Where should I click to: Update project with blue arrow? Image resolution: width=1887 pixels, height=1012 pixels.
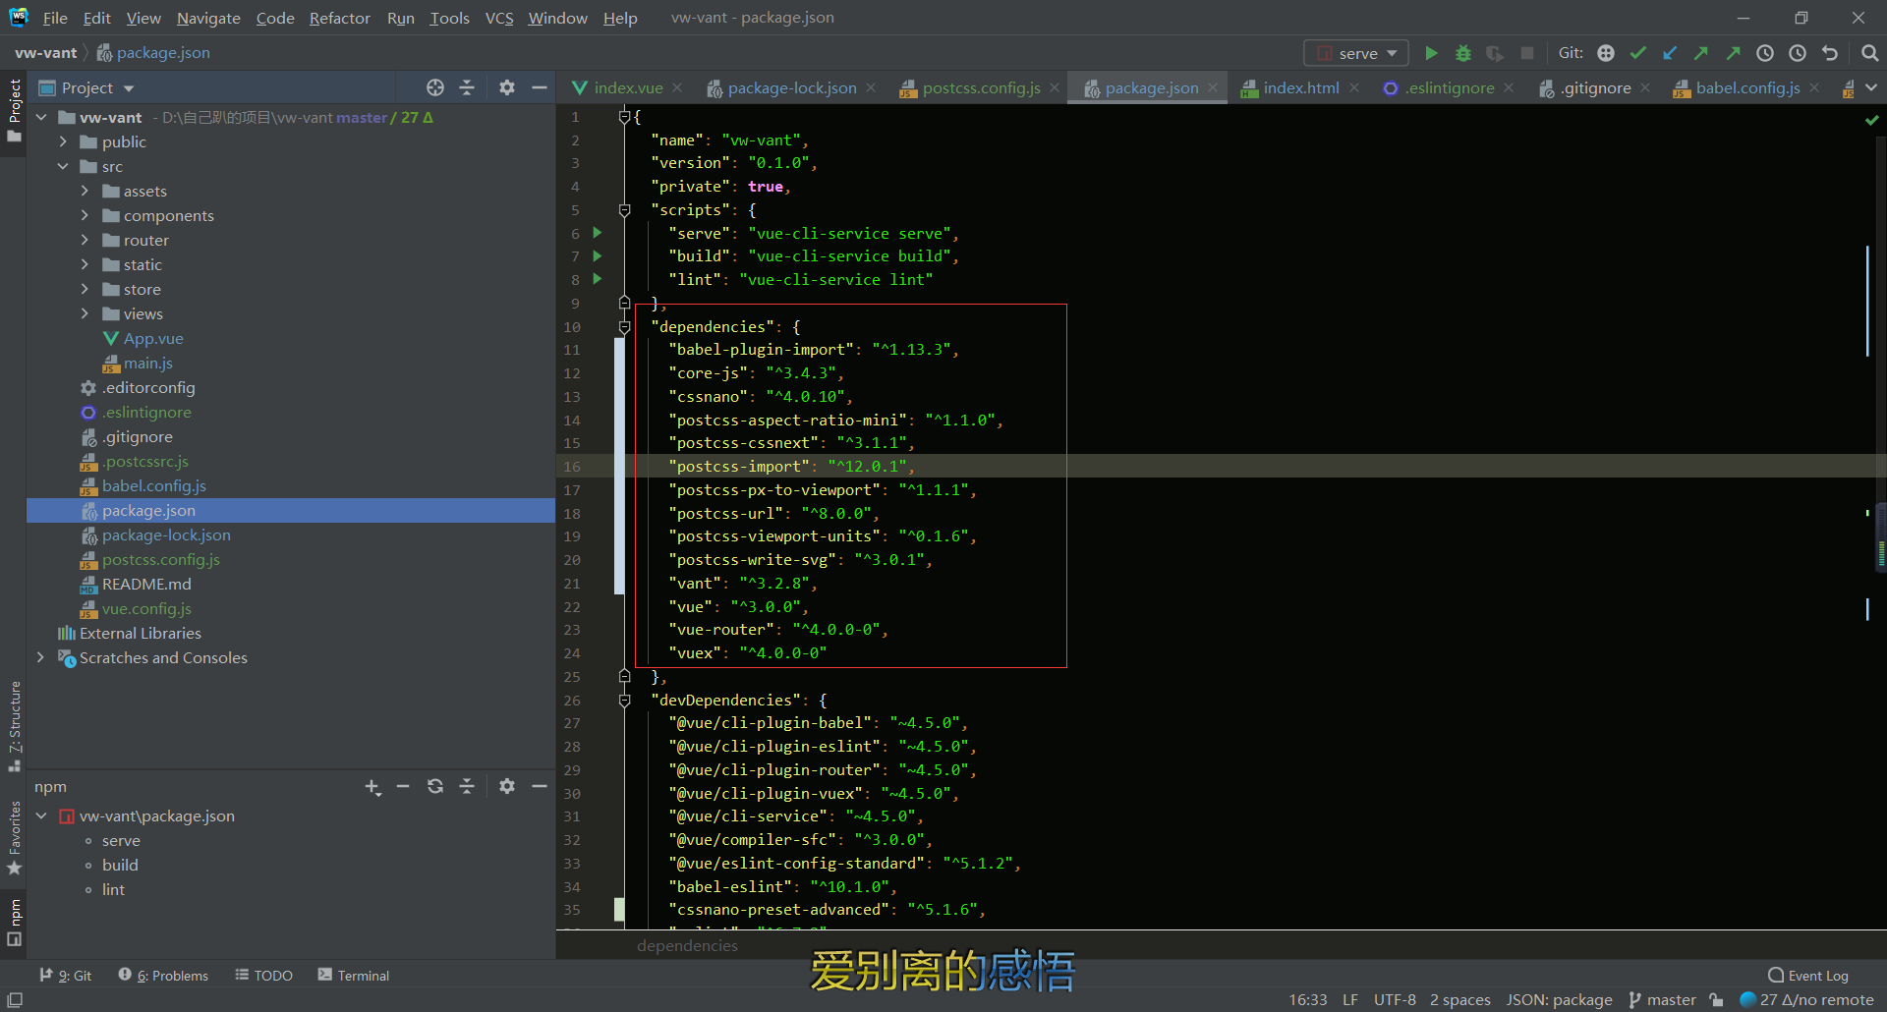[x=1670, y=53]
